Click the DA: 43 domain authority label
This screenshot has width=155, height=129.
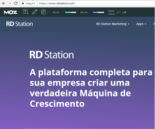(84, 12)
